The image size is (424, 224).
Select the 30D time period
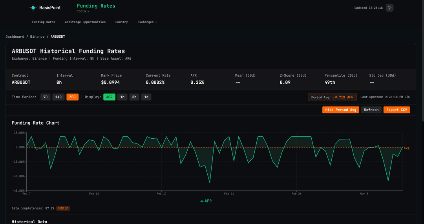(x=72, y=97)
